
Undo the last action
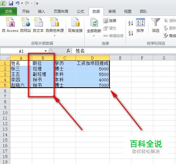18,3
